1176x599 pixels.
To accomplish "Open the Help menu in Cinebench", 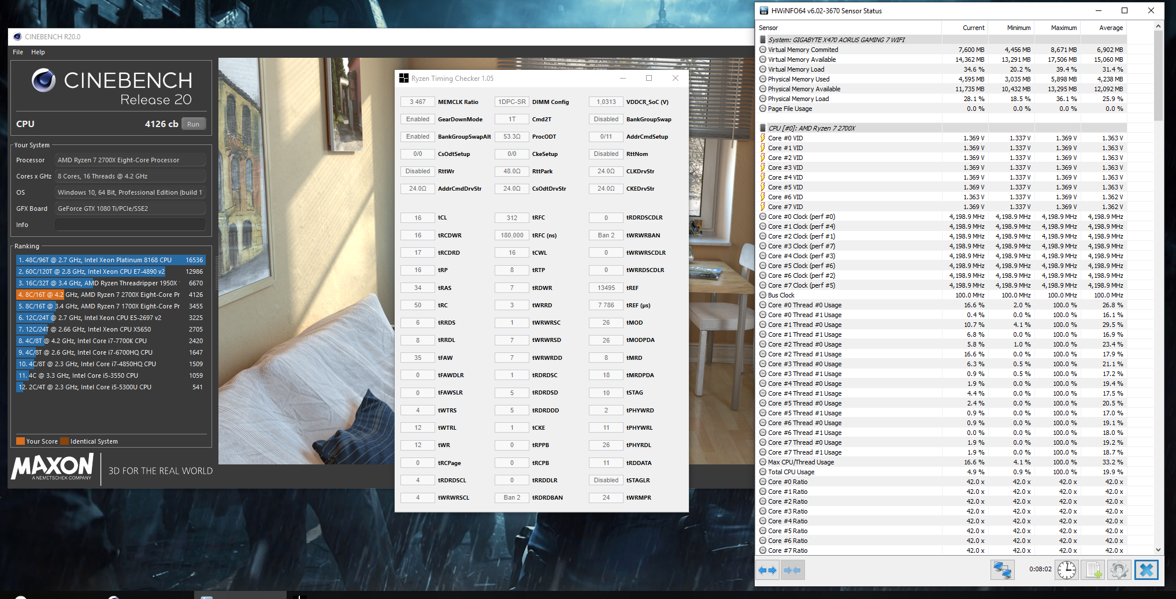I will click(38, 52).
